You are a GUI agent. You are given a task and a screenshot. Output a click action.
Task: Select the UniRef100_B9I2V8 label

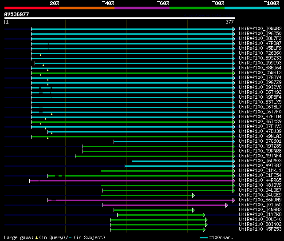[x=260, y=88]
